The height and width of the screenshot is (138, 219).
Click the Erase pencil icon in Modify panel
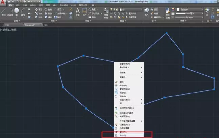pos(71,9)
